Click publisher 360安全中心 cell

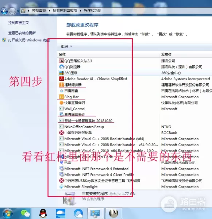[171, 73]
